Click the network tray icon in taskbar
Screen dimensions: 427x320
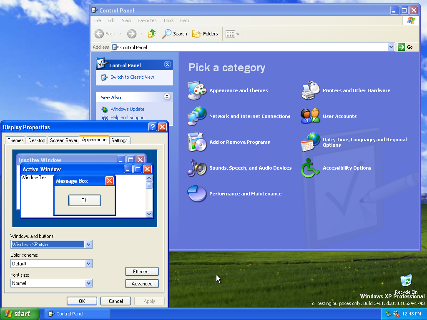pyautogui.click(x=388, y=314)
